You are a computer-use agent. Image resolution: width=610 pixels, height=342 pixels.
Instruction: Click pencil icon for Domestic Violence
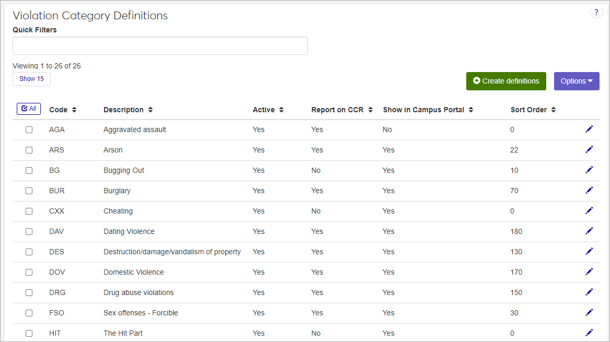589,272
